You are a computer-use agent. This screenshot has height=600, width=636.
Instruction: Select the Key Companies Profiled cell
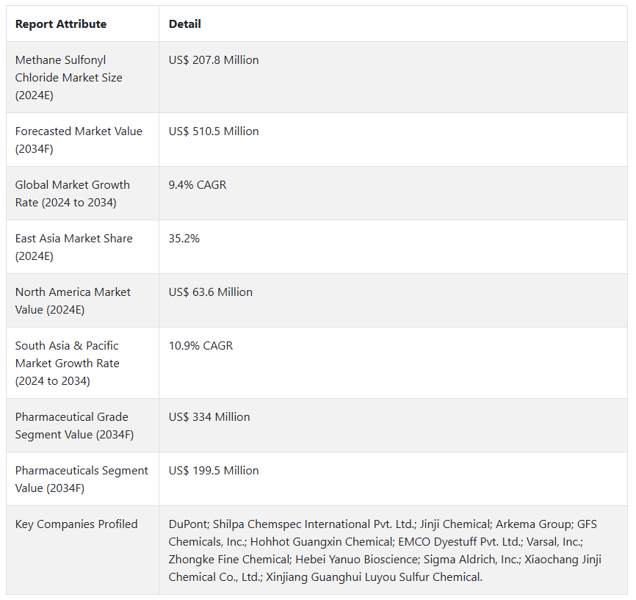76,524
